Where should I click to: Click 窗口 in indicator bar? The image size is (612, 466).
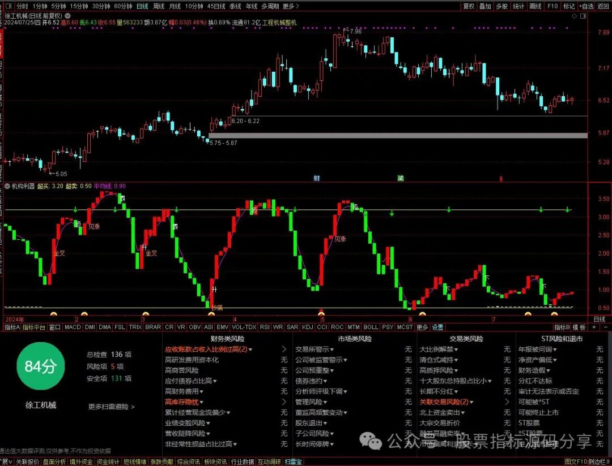pos(54,327)
